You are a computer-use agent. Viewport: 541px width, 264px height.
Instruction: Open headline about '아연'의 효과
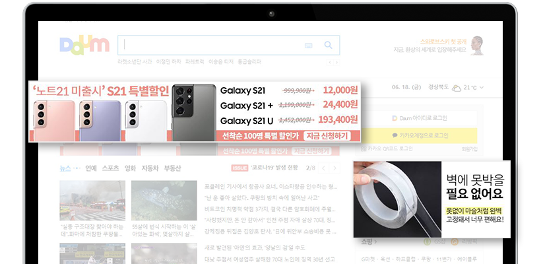[x=255, y=247]
